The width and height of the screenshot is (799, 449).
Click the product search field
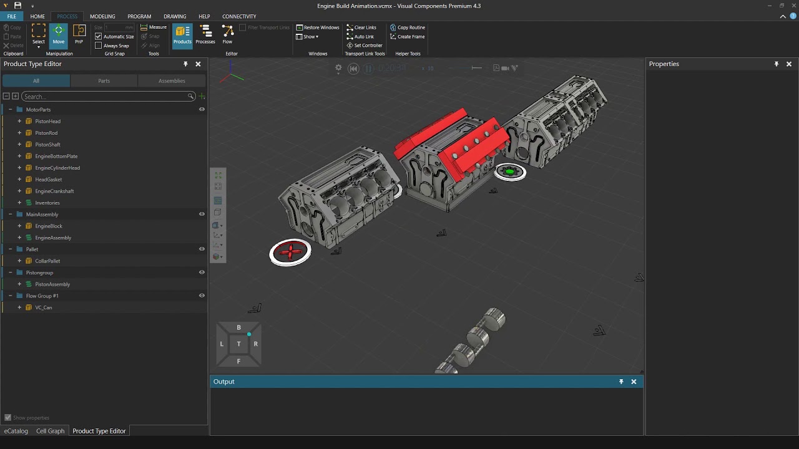click(x=107, y=97)
